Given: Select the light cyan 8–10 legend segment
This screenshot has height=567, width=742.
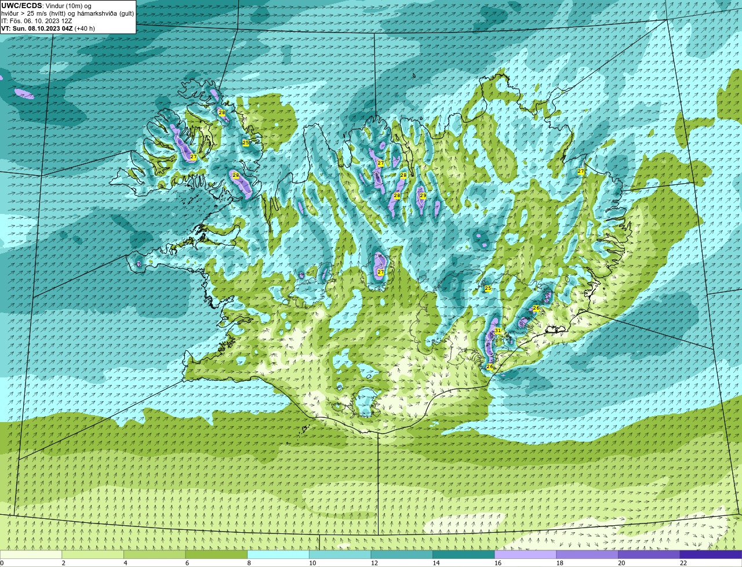Looking at the screenshot, I should click(x=278, y=554).
